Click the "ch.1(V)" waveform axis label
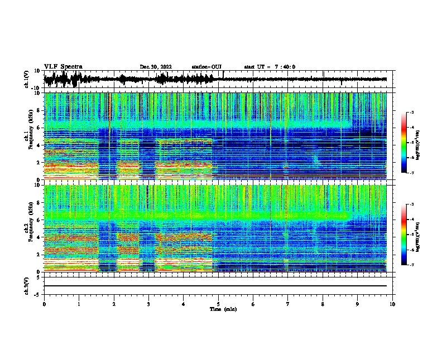The height and width of the screenshot is (341, 442). tap(27, 79)
